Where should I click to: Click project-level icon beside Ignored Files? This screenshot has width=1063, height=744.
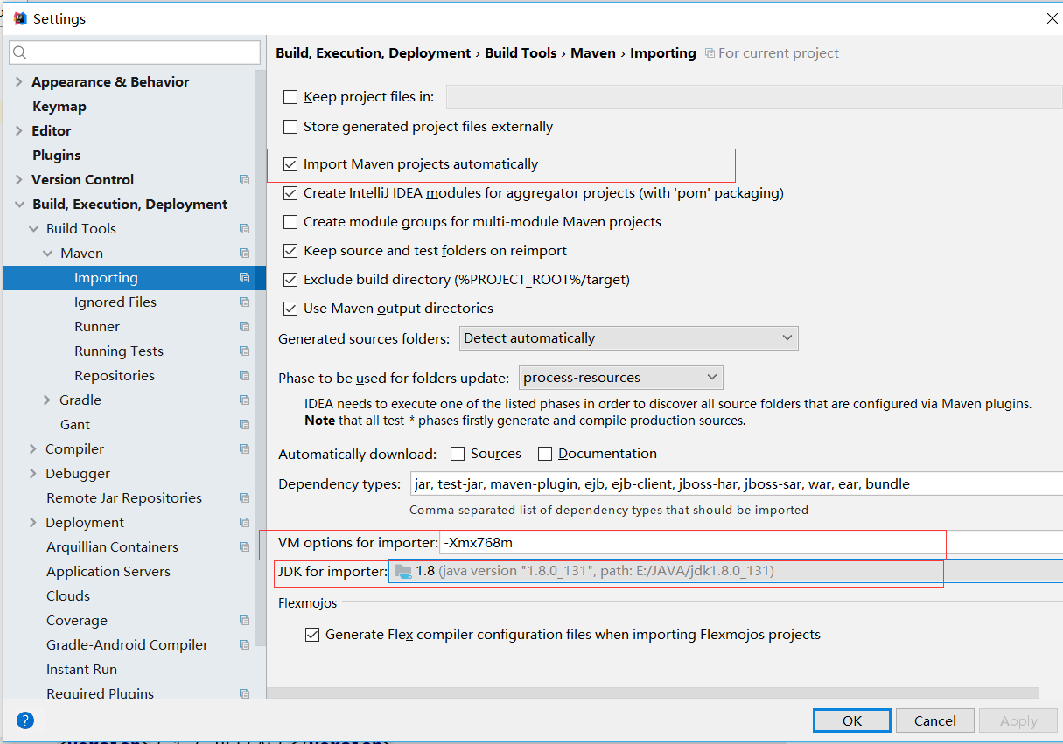244,302
